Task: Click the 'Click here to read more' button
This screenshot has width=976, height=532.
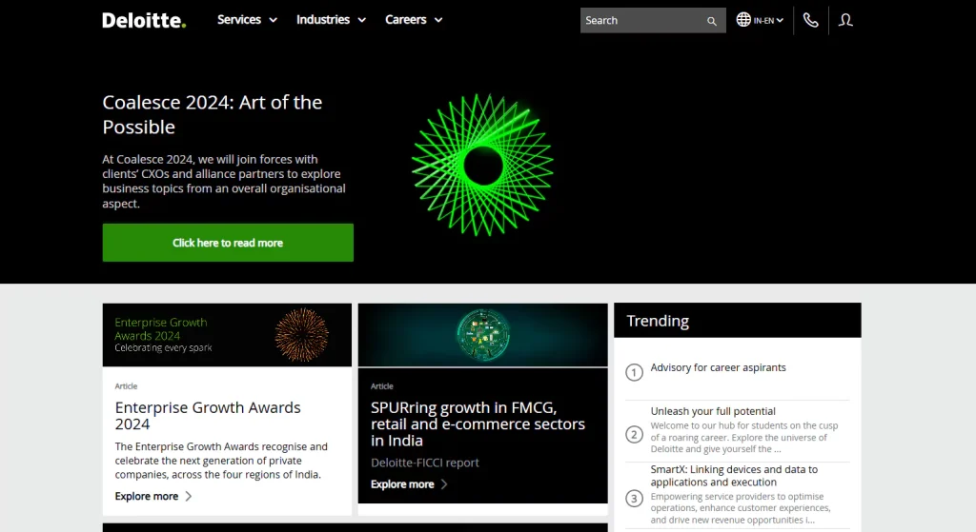Action: tap(228, 243)
